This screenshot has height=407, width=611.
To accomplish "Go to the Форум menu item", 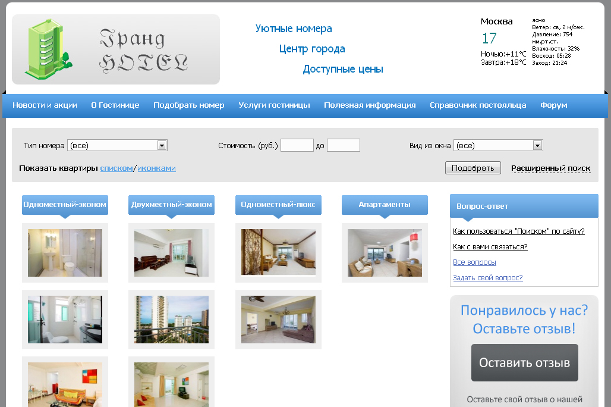I will coord(553,105).
